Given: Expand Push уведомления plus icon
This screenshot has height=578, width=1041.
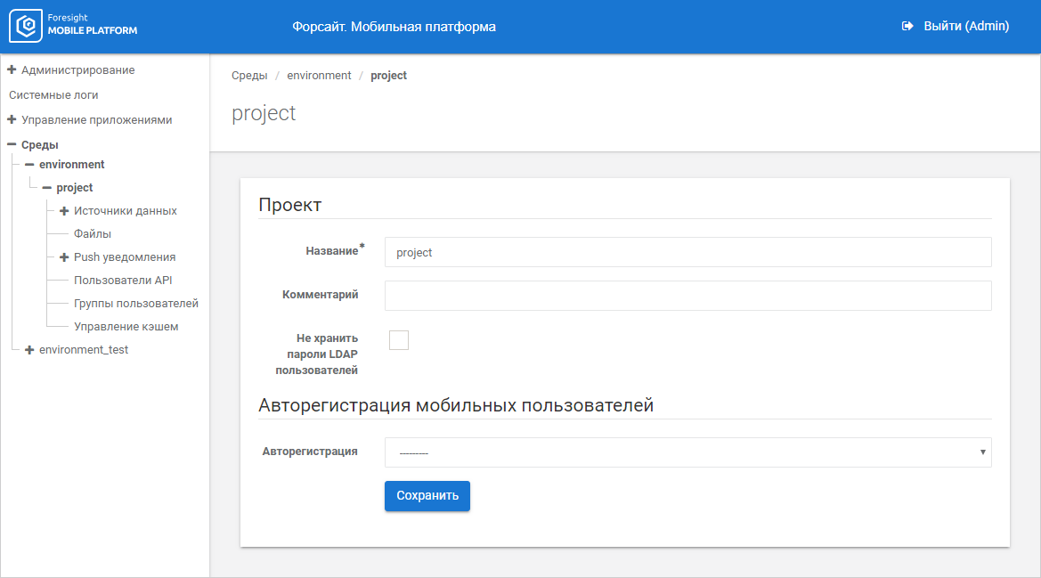Looking at the screenshot, I should pos(64,257).
